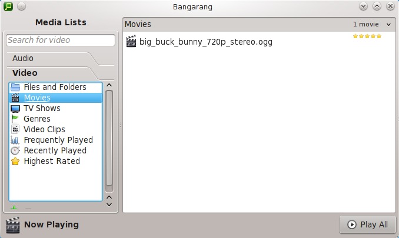The height and width of the screenshot is (238, 399).
Task: Click the Bangarang app icon in title bar
Action: 8,6
